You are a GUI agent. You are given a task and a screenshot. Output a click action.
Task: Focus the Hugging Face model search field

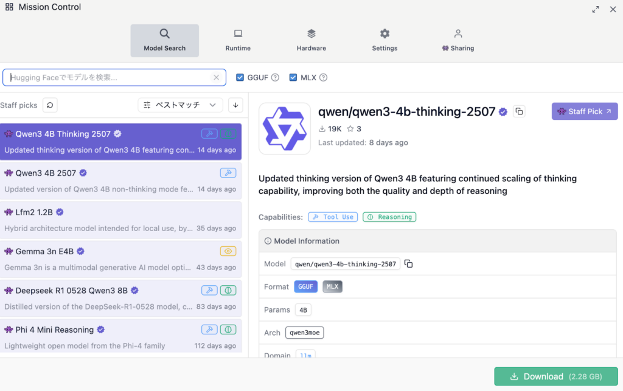(x=110, y=77)
